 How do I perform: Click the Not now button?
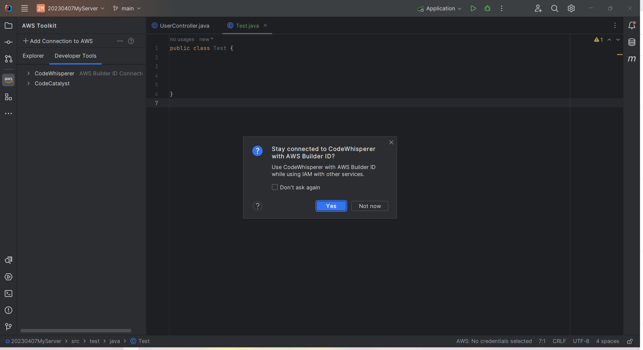point(370,206)
